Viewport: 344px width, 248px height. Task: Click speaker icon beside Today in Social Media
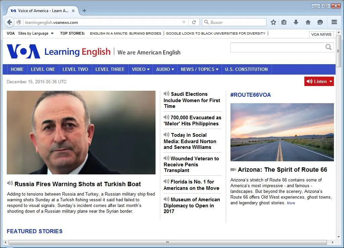(x=166, y=134)
